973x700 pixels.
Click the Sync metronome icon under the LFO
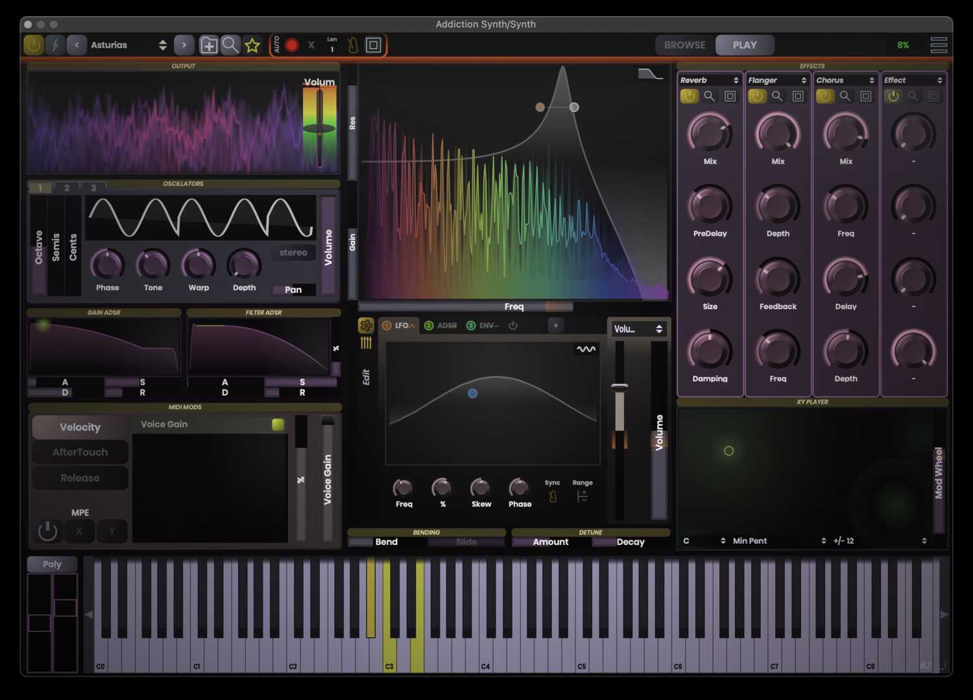(552, 495)
